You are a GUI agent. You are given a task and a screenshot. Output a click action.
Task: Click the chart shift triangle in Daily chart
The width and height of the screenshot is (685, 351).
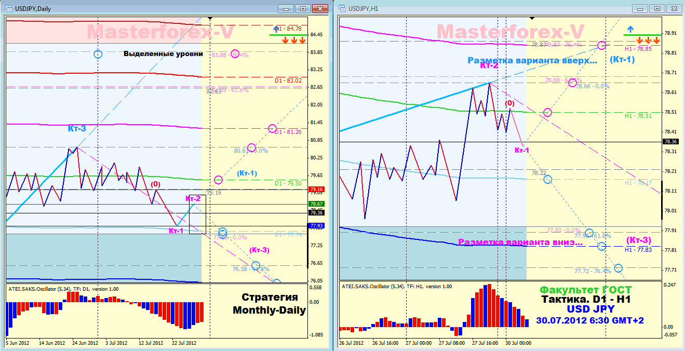pyautogui.click(x=210, y=18)
